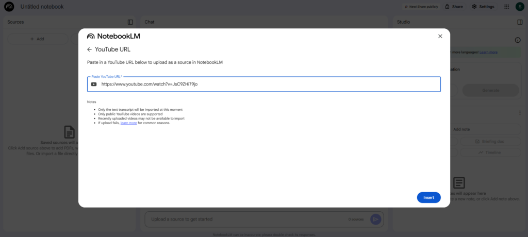Click the Sources panel heading
Image resolution: width=528 pixels, height=237 pixels.
coord(15,22)
